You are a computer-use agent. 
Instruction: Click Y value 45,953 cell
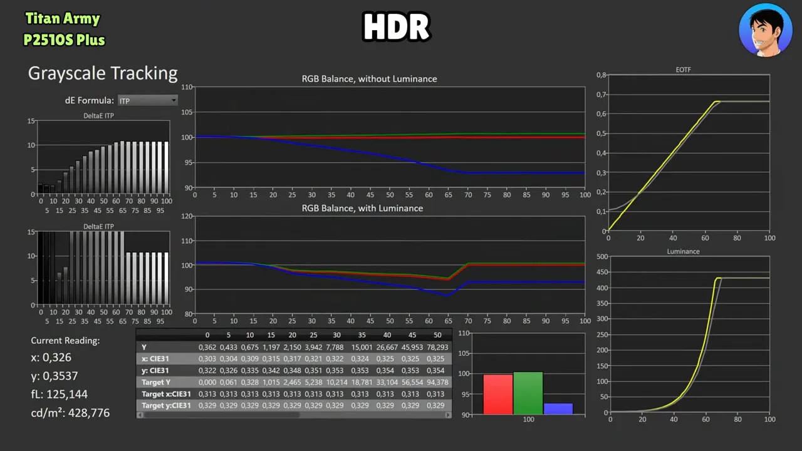coord(412,347)
